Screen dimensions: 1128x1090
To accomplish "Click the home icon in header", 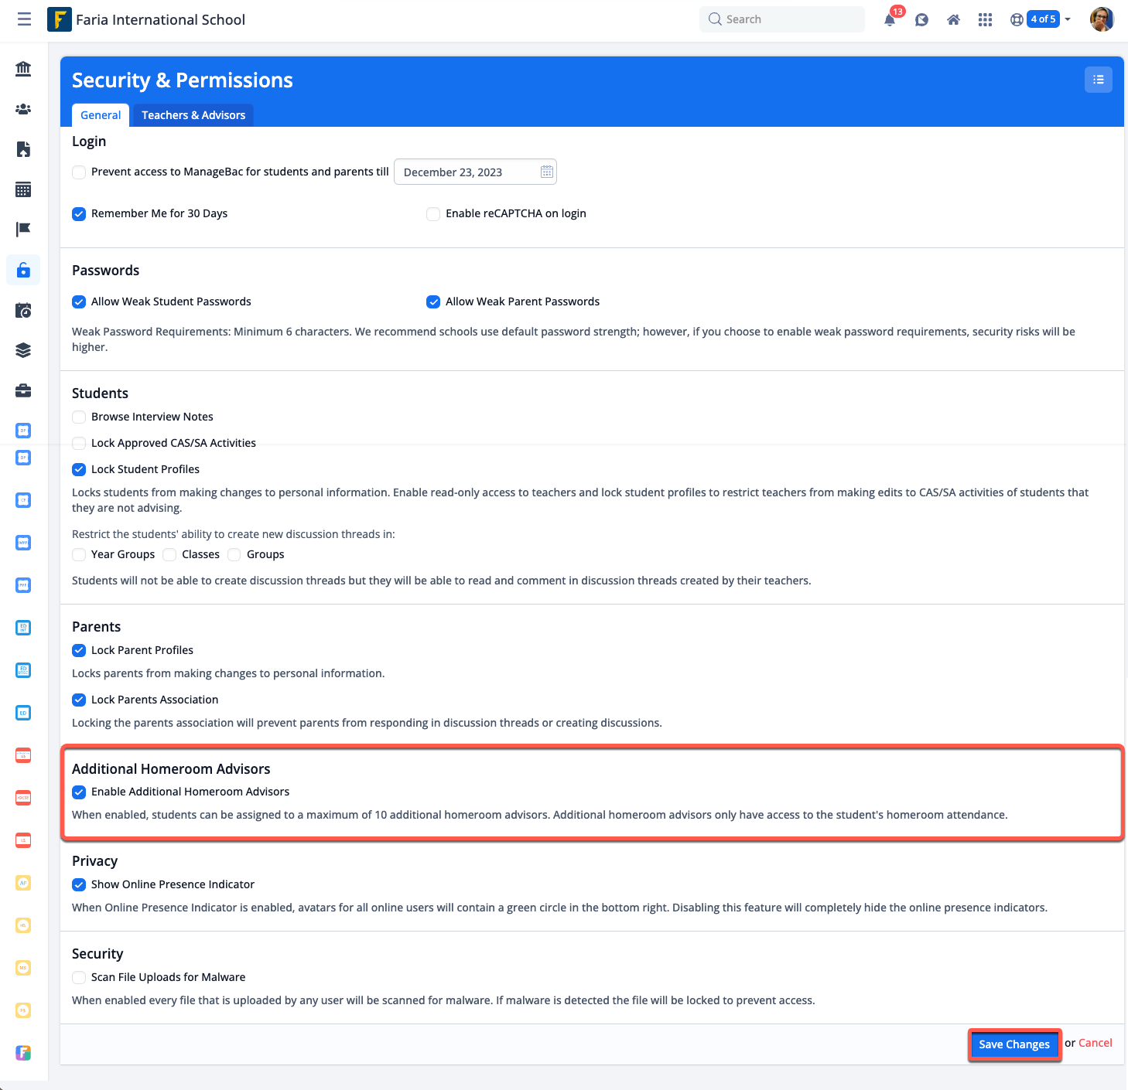I will click(953, 20).
